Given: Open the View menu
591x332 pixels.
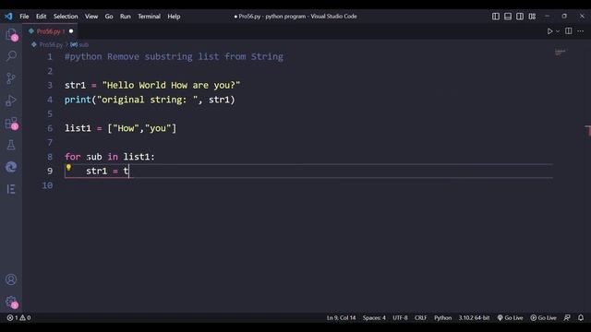Looking at the screenshot, I should click(91, 17).
